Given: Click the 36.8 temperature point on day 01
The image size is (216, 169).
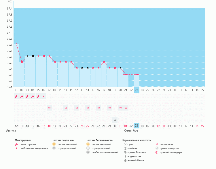Looking at the screenshot, I should pyautogui.click(x=16, y=44).
